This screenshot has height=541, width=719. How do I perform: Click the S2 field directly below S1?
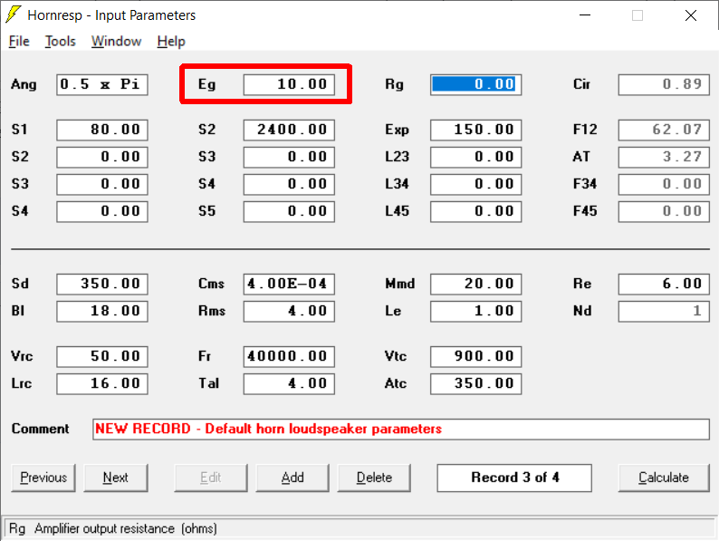coord(102,157)
